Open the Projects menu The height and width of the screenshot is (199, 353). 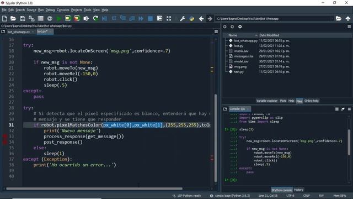coord(77,10)
